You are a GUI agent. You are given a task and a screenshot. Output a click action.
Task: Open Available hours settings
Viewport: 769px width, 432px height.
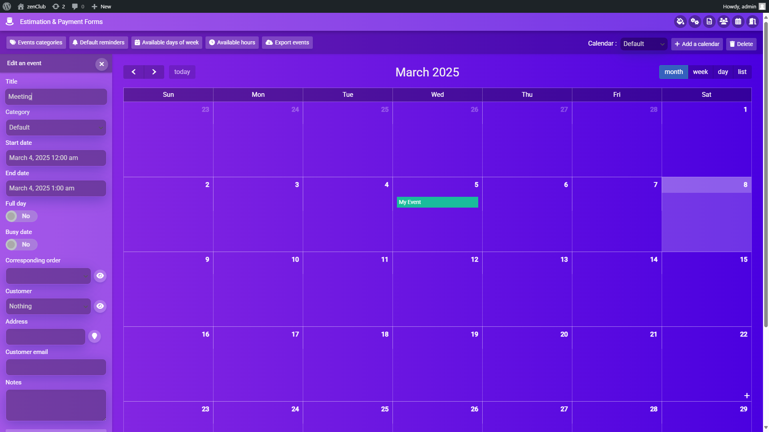232,43
